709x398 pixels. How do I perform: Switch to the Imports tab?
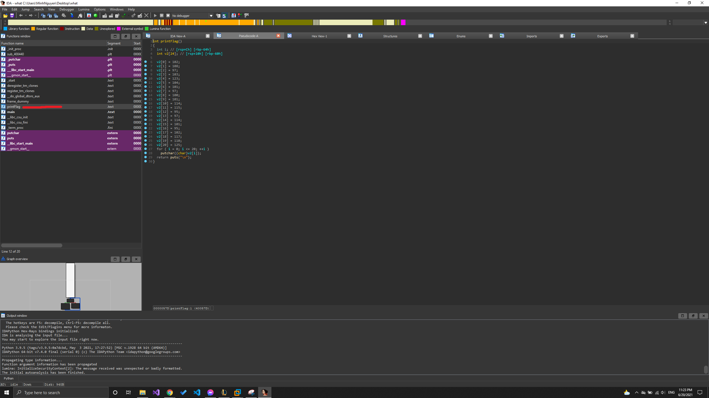(x=532, y=36)
